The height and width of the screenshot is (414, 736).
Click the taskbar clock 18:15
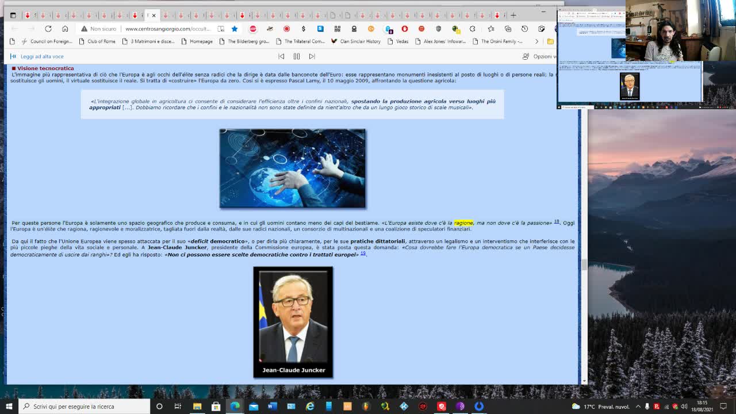click(x=702, y=406)
